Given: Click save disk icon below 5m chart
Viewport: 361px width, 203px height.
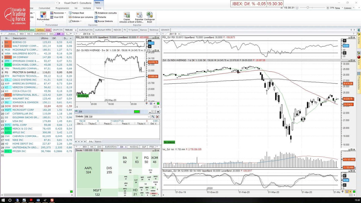Looking at the screenshot, I should pos(151,103).
